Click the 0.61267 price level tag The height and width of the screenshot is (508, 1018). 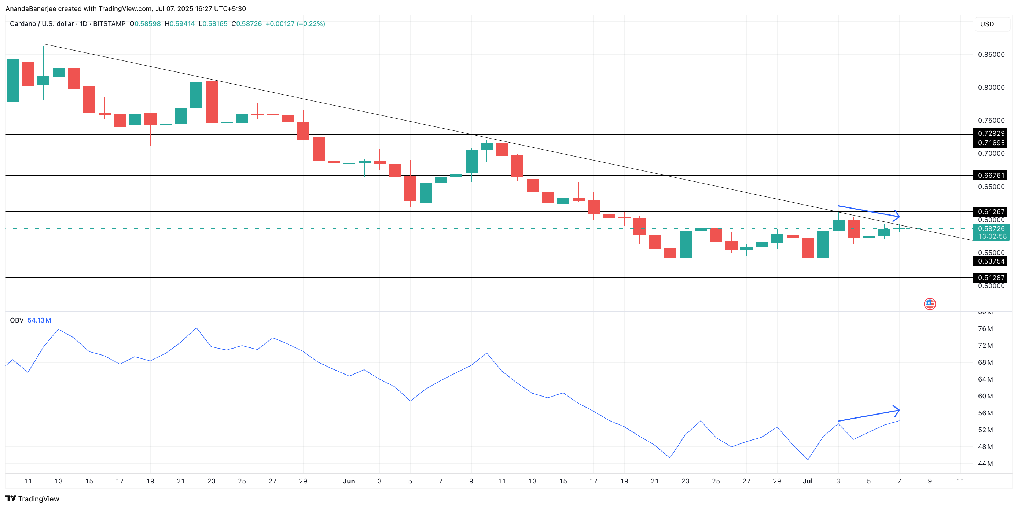point(991,211)
